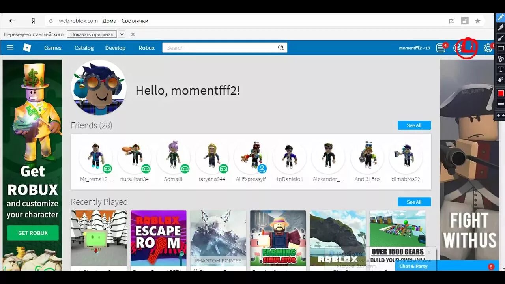505x284 pixels.
Task: Click the Roblox logo home icon
Action: 27,48
